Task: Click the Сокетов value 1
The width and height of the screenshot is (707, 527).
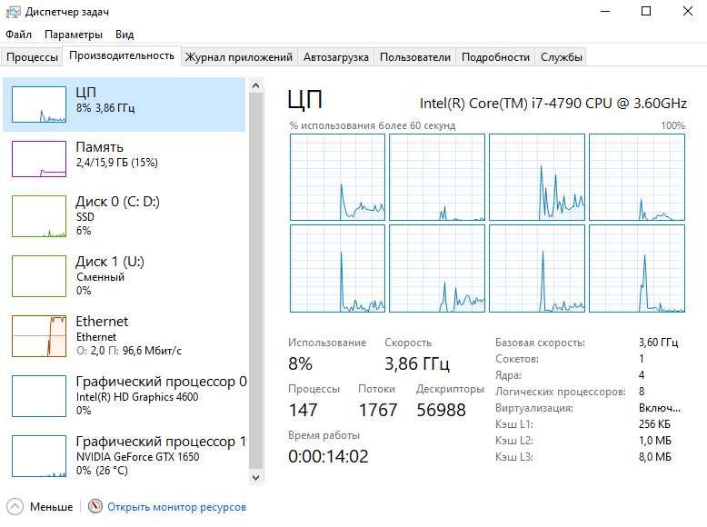Action: tap(642, 359)
